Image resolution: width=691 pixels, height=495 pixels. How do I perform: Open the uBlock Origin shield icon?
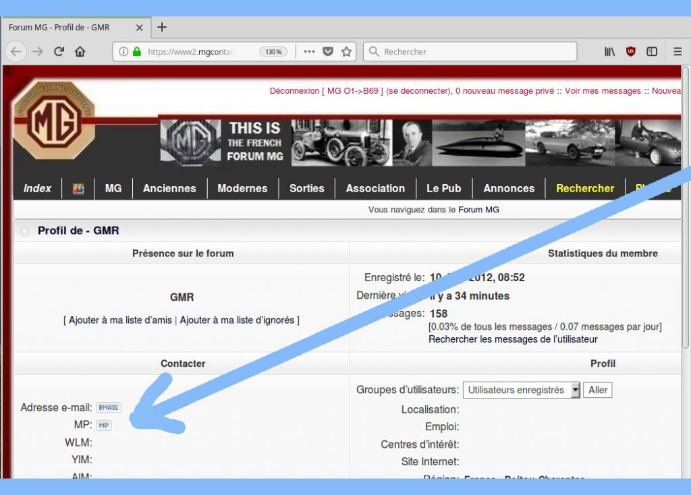(631, 51)
